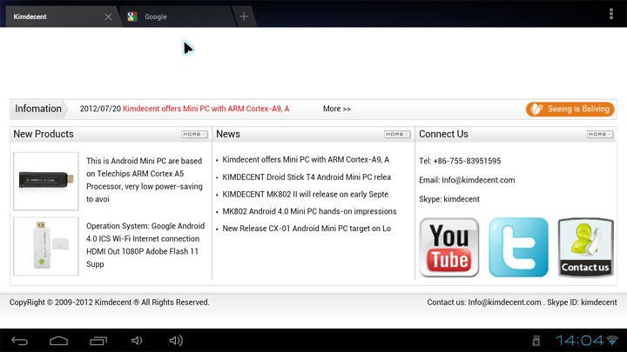Open news item KIMDECENT Droid Stick T4
Screen dimensions: 627x352
tap(307, 176)
